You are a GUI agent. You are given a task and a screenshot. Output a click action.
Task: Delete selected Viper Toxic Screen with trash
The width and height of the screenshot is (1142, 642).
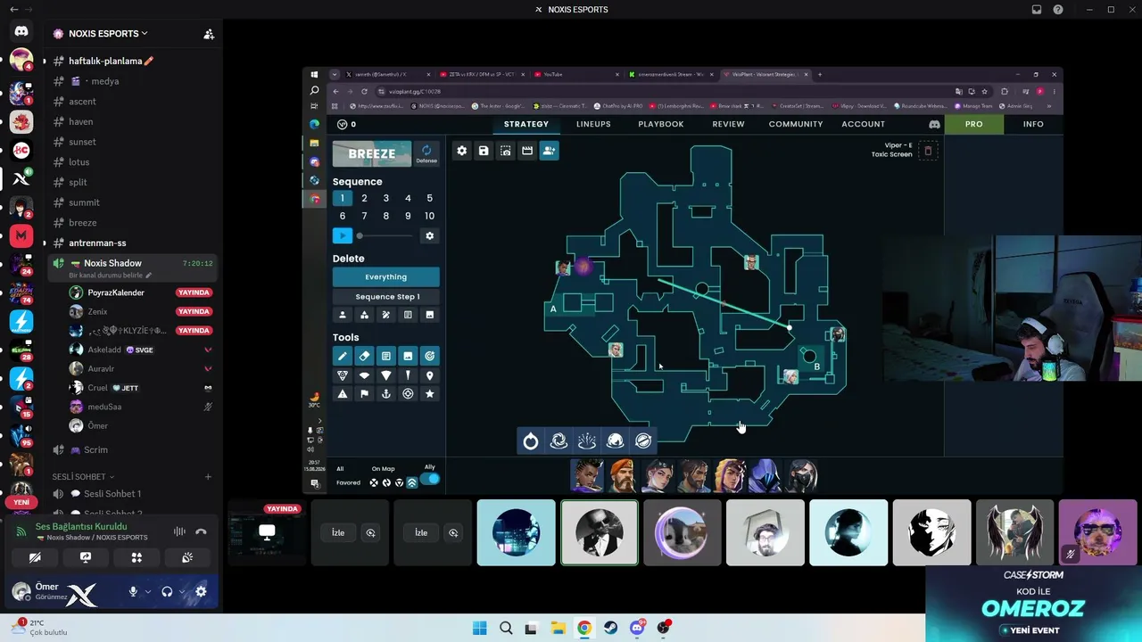click(x=928, y=151)
